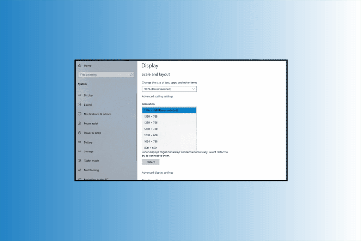Open the 100% (Recommended) scale dropdown

click(169, 89)
